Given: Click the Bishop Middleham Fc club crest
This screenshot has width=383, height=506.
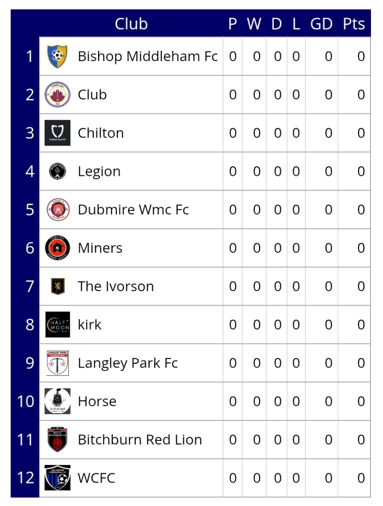Looking at the screenshot, I should (58, 56).
